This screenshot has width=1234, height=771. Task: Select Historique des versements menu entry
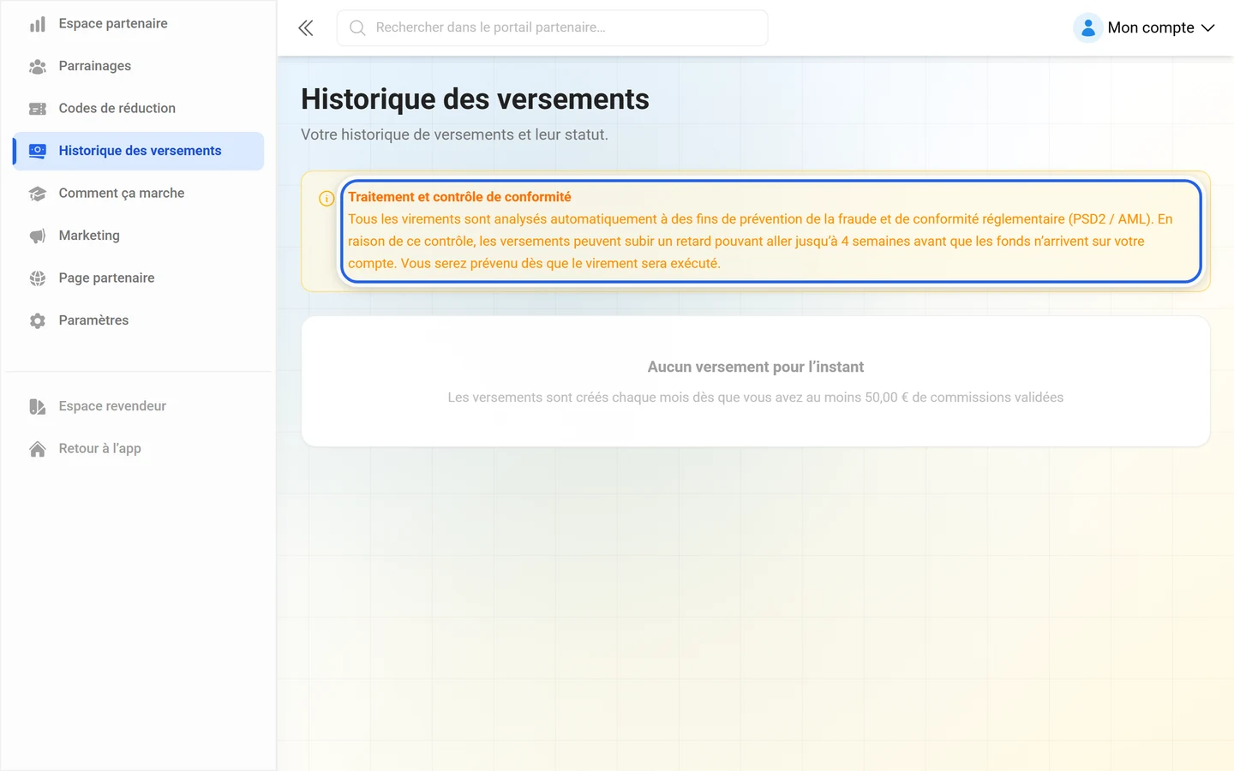coord(138,151)
